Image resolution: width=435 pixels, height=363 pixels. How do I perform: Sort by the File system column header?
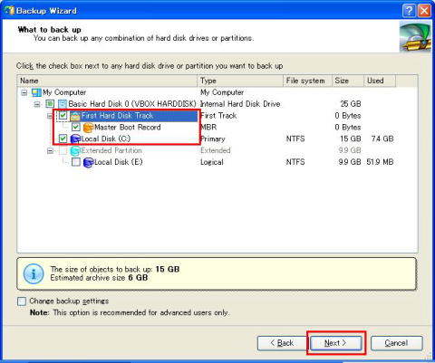(307, 81)
